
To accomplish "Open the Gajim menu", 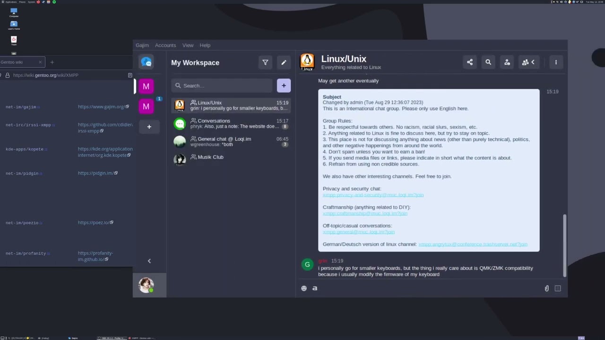I will [x=142, y=45].
